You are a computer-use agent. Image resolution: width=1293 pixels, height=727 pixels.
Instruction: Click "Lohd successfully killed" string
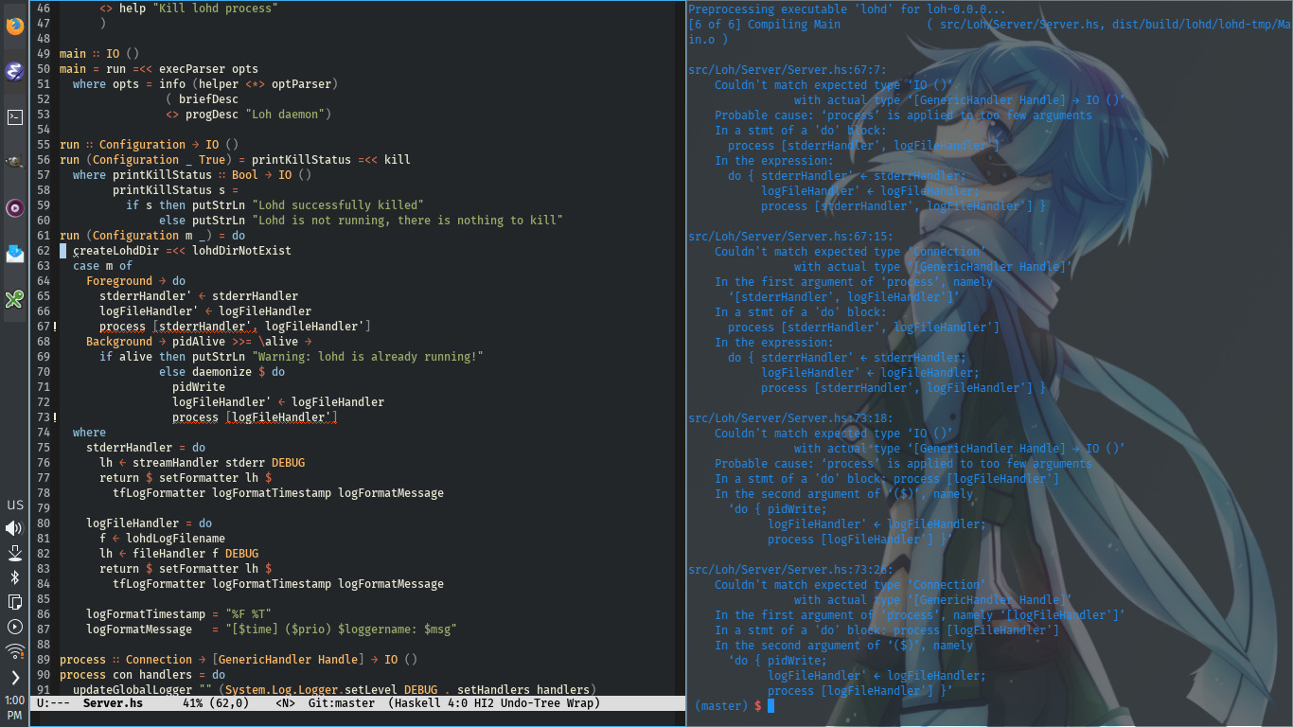[x=338, y=205]
